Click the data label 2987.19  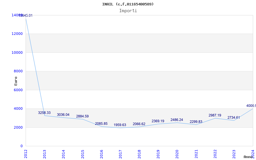tap(215, 115)
